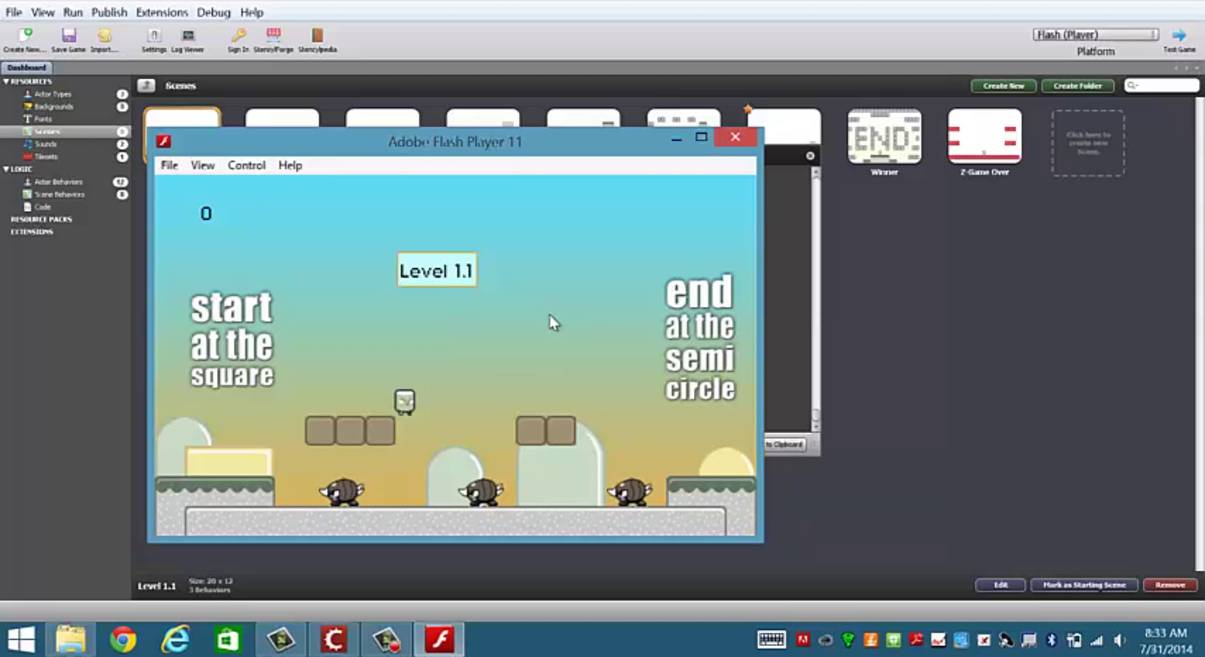Open the Log Viewer toolbar icon
Viewport: 1205px width, 657px height.
(188, 40)
